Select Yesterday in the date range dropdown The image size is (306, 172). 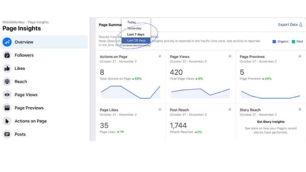pos(136,28)
